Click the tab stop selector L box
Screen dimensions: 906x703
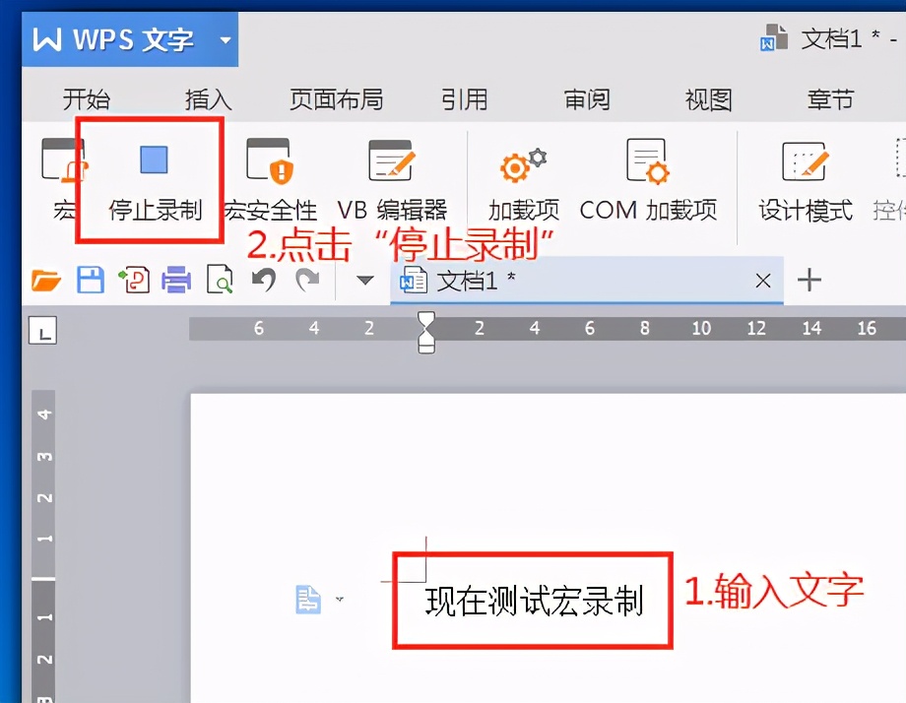(x=42, y=331)
